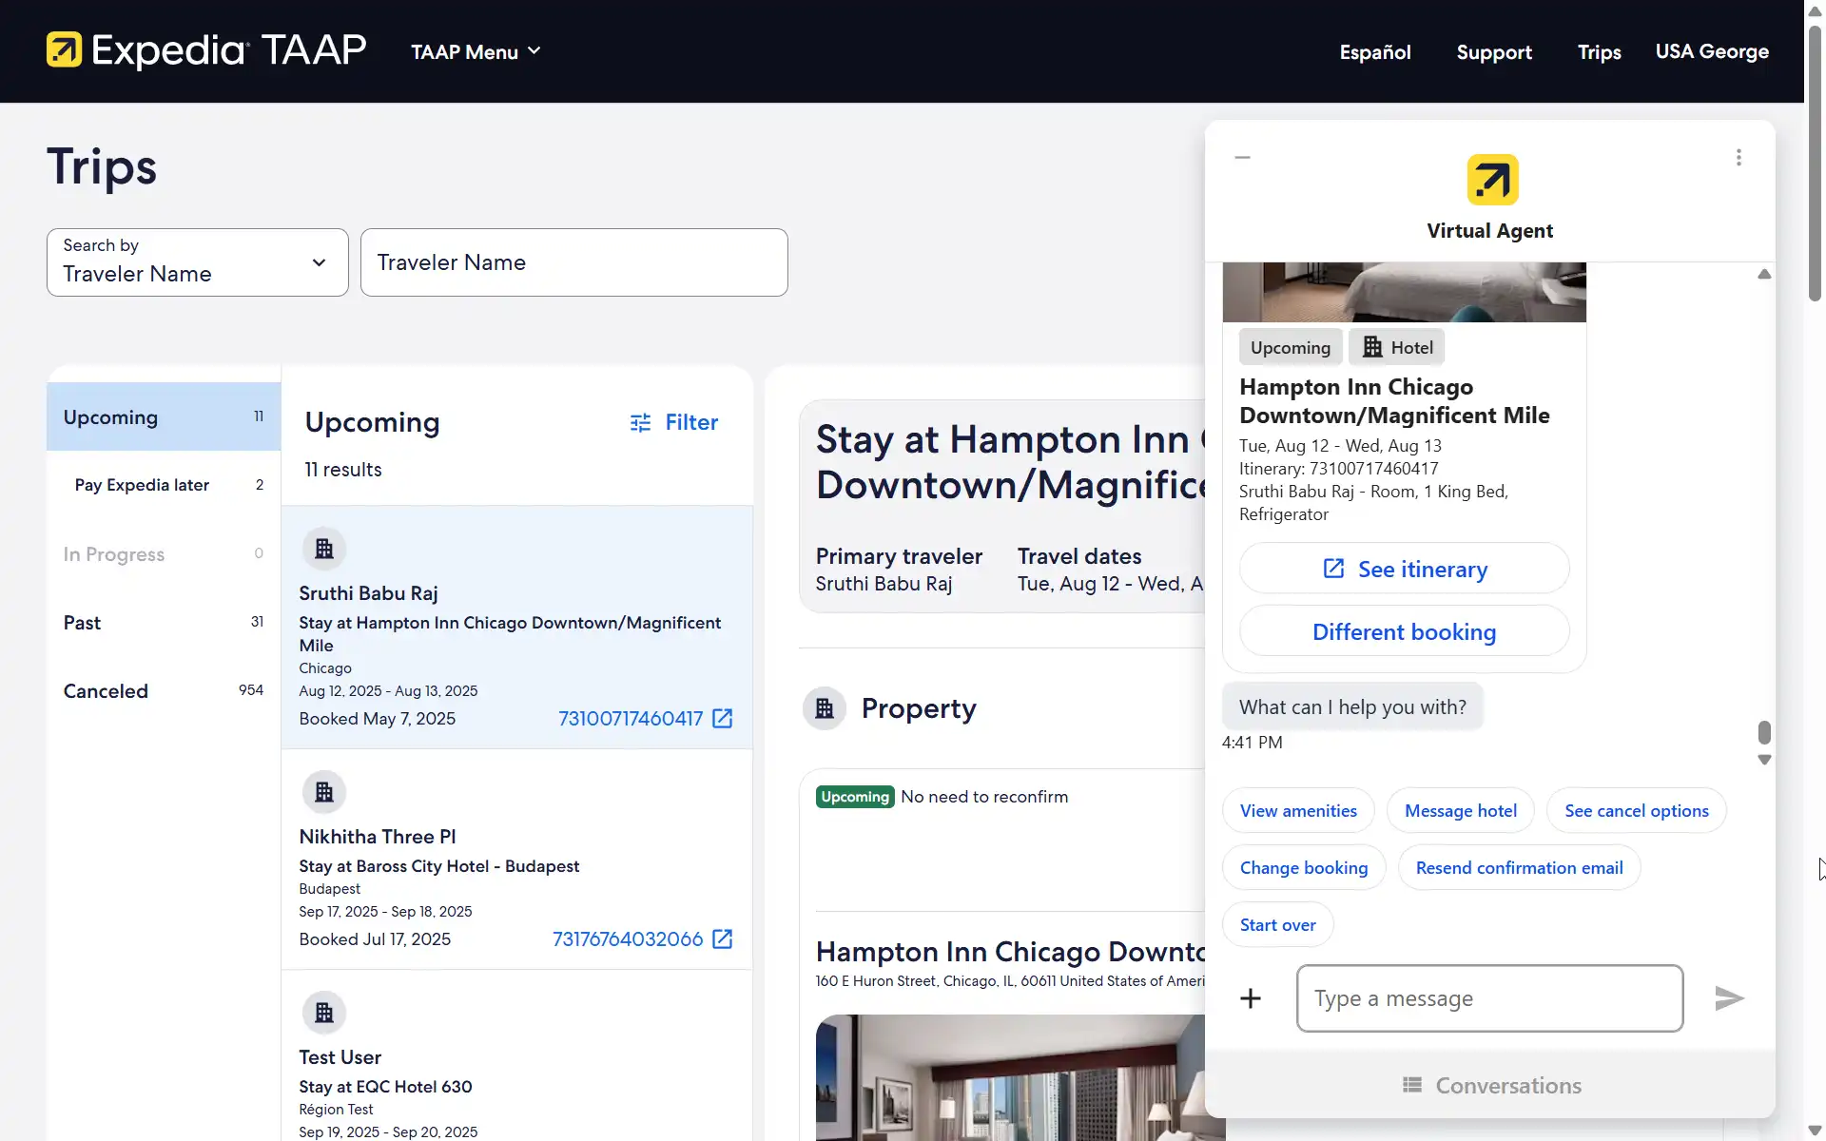
Task: Click external link icon beside 73100717460417
Action: pyautogui.click(x=723, y=718)
